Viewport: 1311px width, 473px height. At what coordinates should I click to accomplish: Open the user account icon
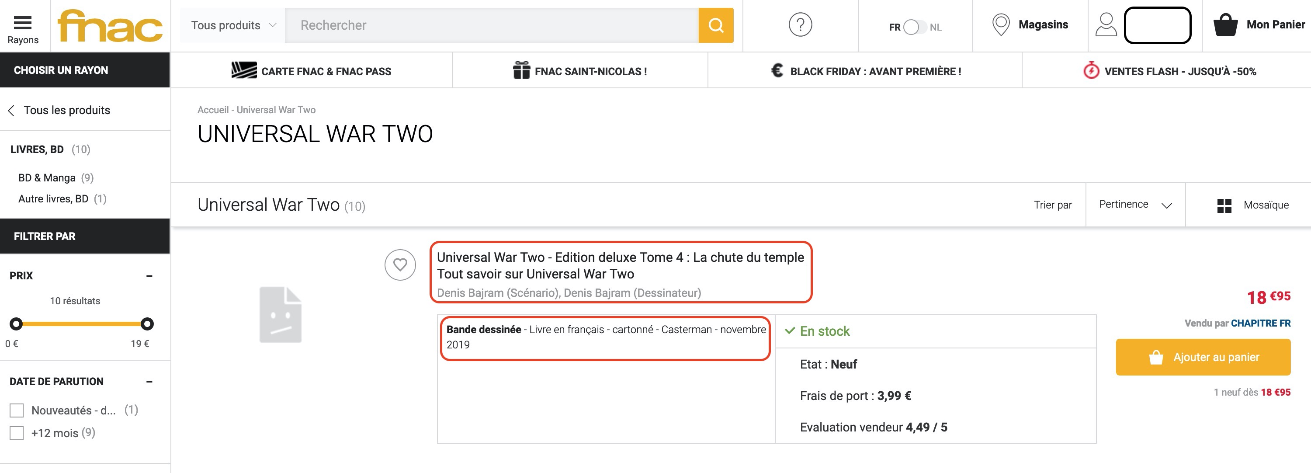coord(1106,24)
